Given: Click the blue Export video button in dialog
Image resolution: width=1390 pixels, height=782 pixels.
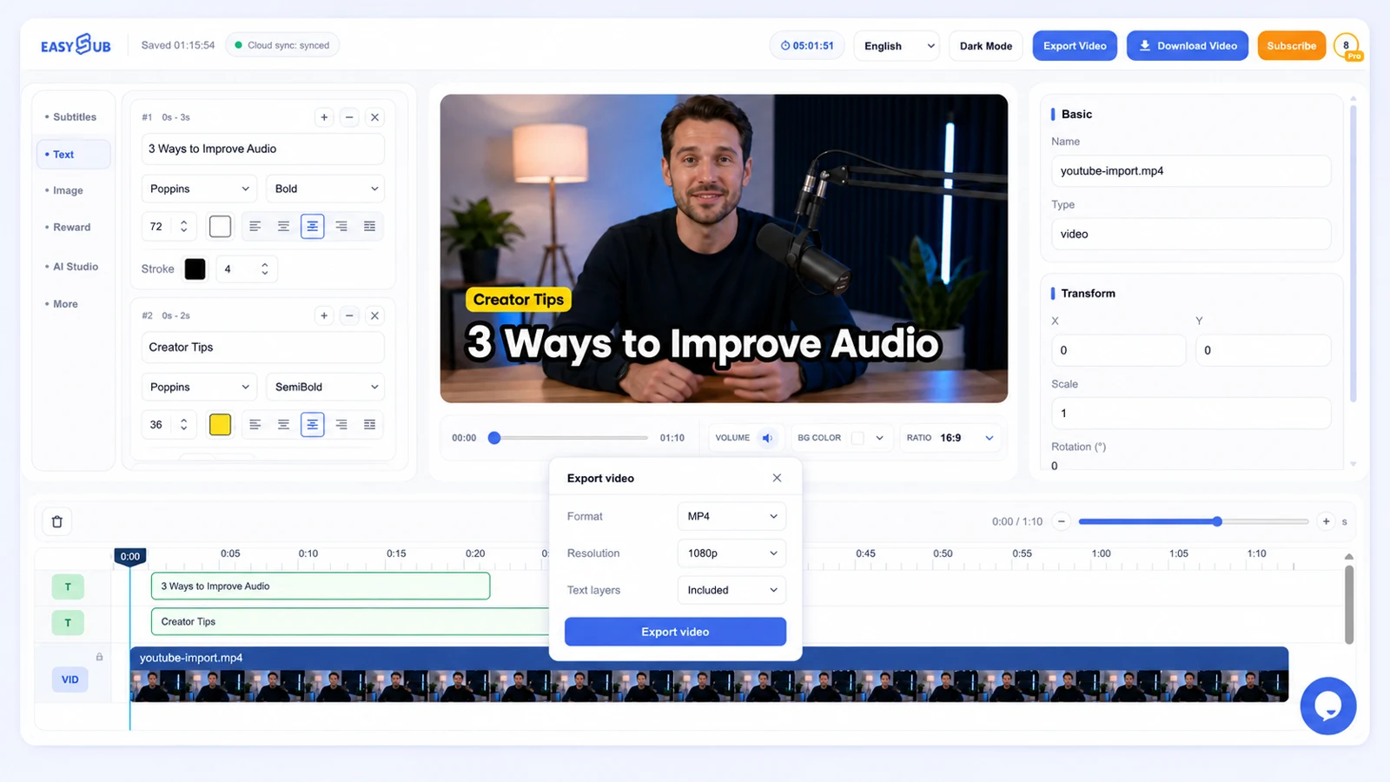Looking at the screenshot, I should click(x=675, y=632).
